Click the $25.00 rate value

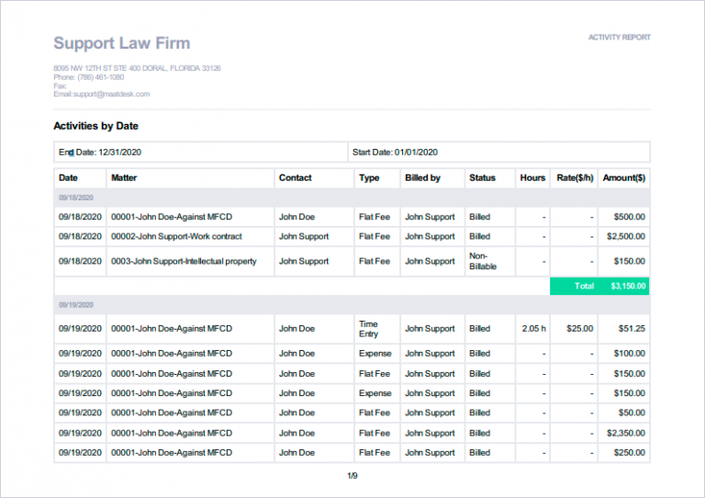(x=579, y=329)
